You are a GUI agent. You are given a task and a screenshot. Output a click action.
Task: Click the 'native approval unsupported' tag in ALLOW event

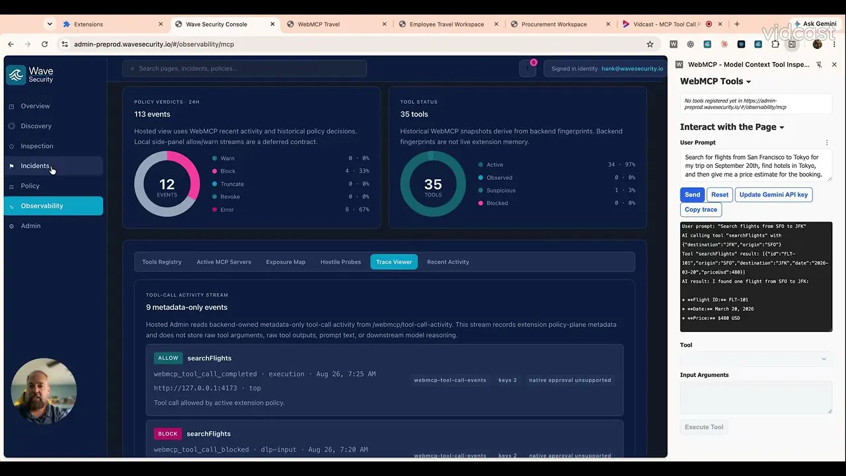coord(570,380)
